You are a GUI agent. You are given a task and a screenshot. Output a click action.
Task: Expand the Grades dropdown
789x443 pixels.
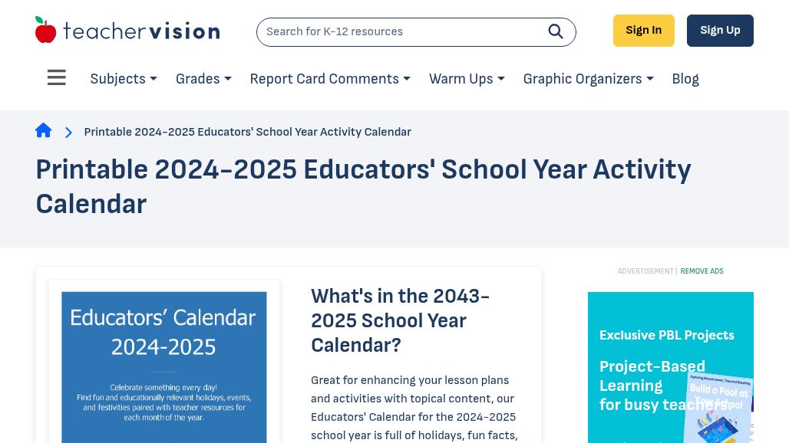[203, 79]
